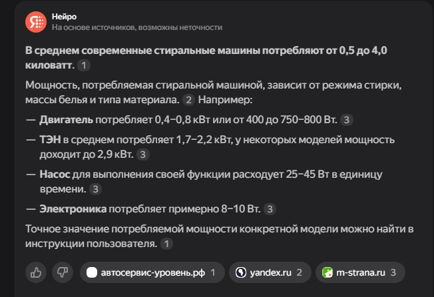Click the bold word ТЭН
This screenshot has width=434, height=297.
tap(50, 140)
